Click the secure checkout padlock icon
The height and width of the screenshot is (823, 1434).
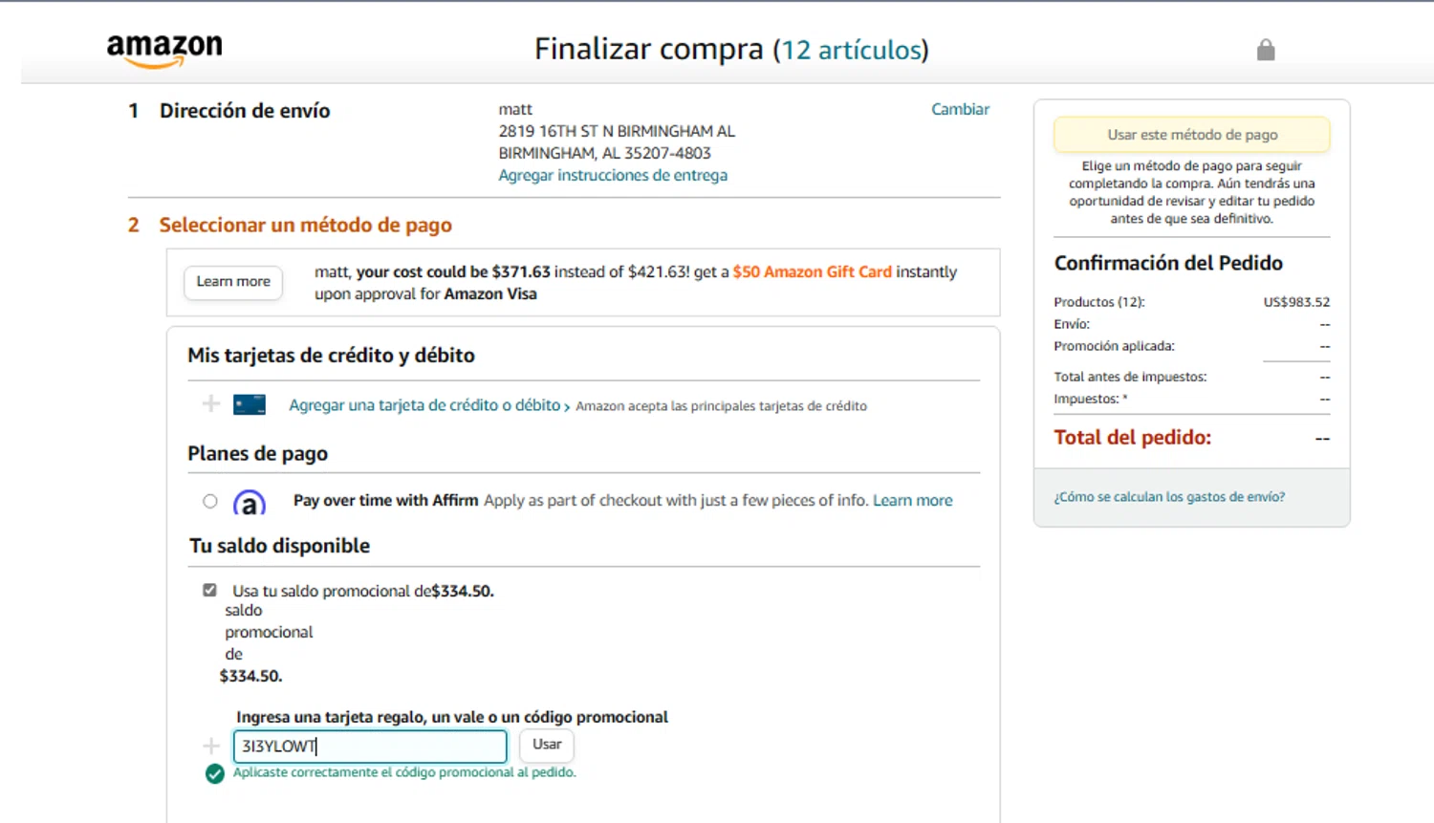(1266, 50)
